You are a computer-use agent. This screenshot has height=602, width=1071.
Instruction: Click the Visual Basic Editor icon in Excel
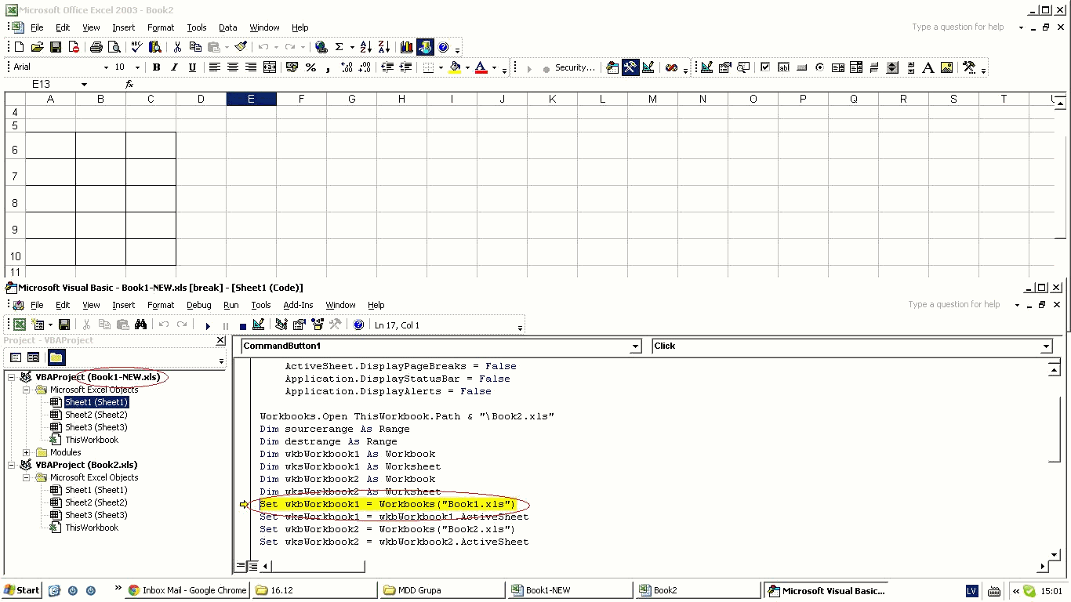tap(612, 67)
